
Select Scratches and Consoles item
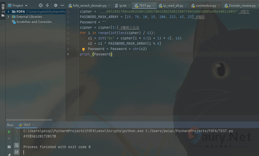pyautogui.click(x=34, y=22)
